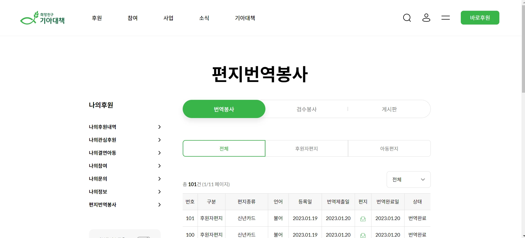The image size is (525, 238).
Task: Click the 상태 column header
Action: click(x=418, y=202)
